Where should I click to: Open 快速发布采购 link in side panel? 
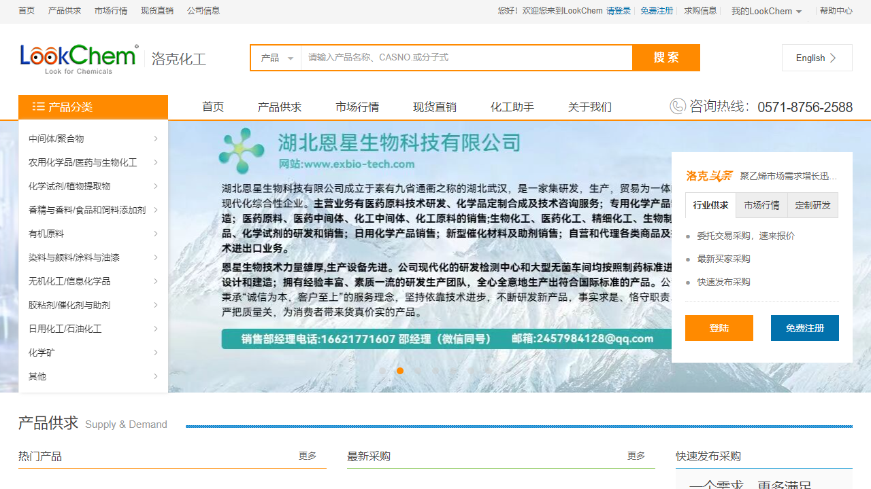(723, 282)
